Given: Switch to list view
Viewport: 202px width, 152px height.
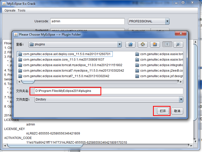Looking at the screenshot, I should (167, 44).
